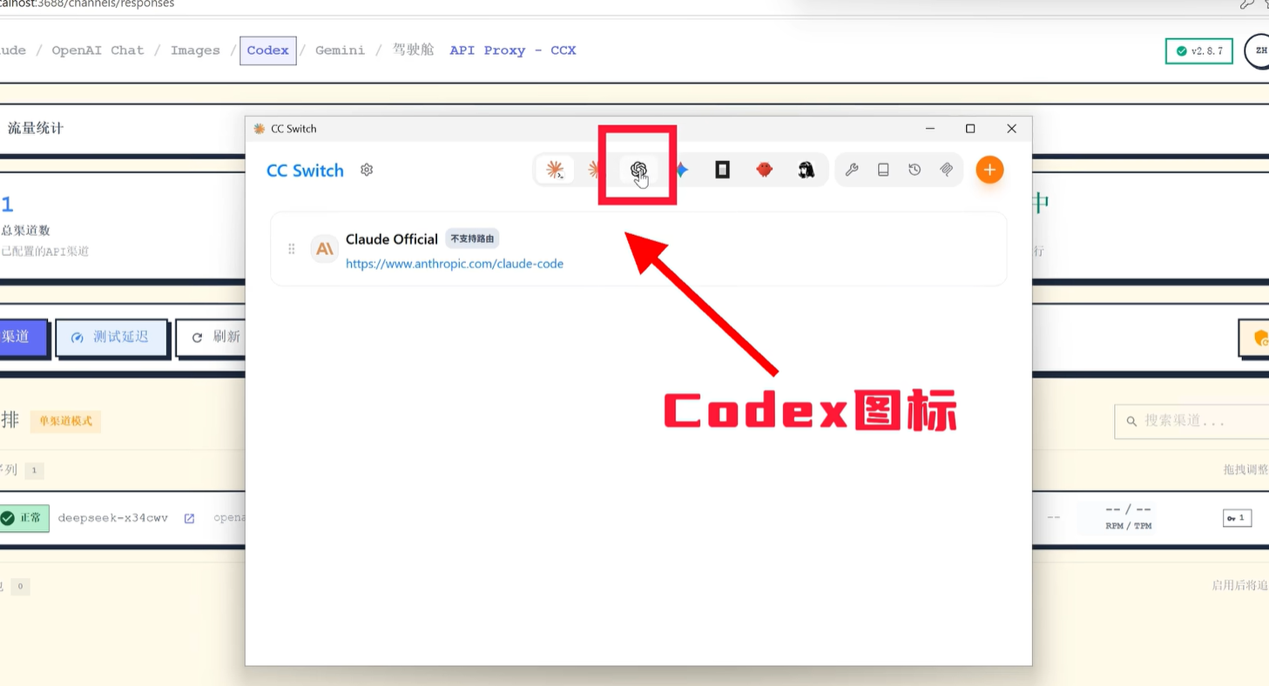The height and width of the screenshot is (686, 1269).
Task: Select the black square-frame app icon
Action: pos(722,170)
